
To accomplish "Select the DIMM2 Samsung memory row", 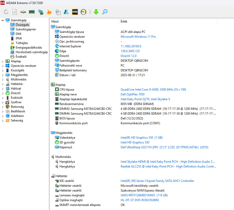I will pos(136,109).
